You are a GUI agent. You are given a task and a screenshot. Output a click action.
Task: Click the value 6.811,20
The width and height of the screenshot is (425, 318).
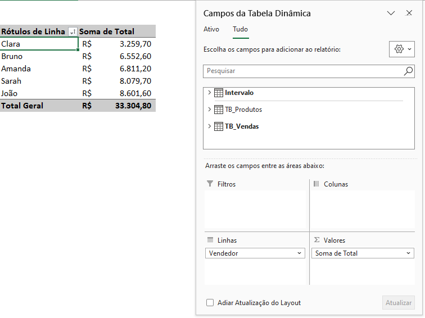[135, 69]
